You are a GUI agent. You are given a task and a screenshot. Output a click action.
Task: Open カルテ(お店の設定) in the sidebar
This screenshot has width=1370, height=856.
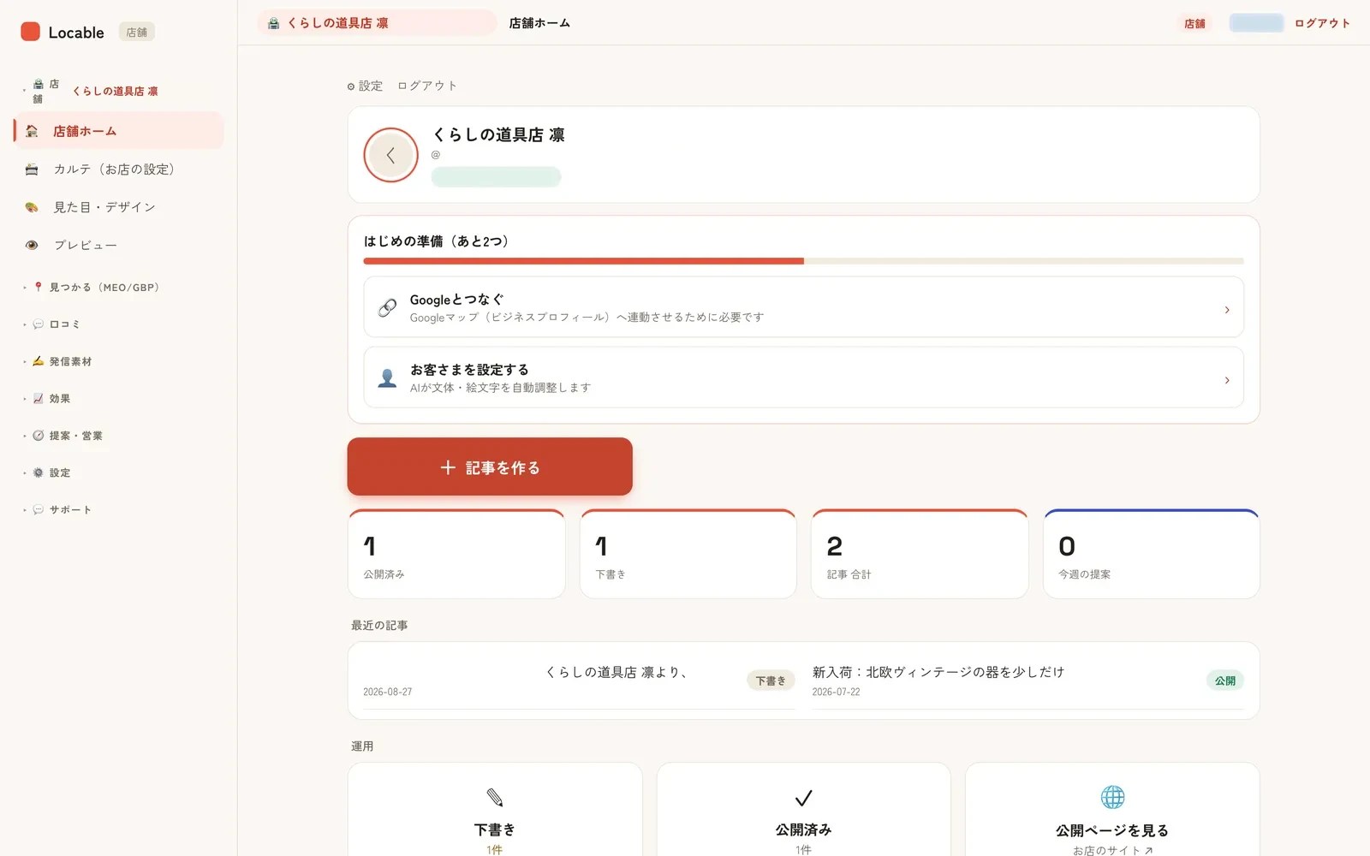[119, 169]
